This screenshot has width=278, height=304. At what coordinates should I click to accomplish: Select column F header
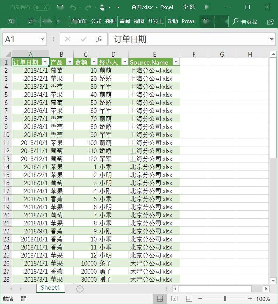194,54
